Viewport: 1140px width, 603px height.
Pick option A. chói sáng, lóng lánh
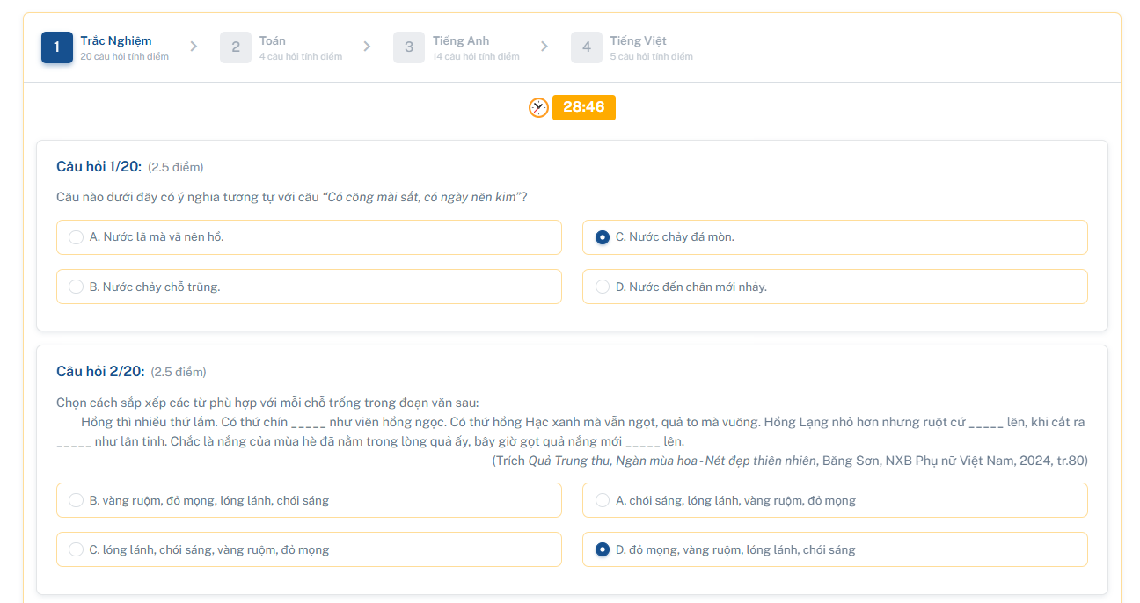603,500
